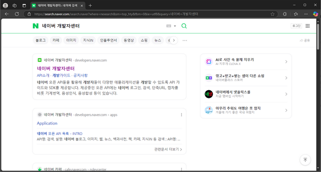Reload the page with refresh icon
Image resolution: width=321 pixels, height=172 pixels.
[17, 14]
